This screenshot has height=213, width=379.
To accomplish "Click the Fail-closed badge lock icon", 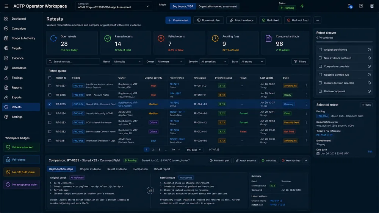I will click(x=8, y=160).
